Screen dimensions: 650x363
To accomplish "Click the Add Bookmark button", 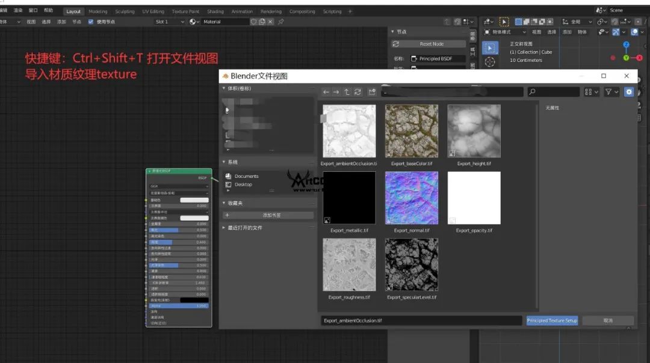I will coord(268,215).
